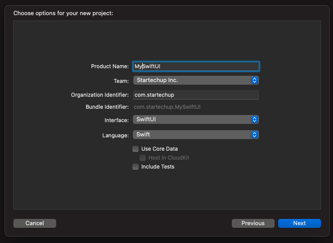
Task: Click the com.startechup.MySwiftUI bundle identifier text
Action: tap(167, 107)
